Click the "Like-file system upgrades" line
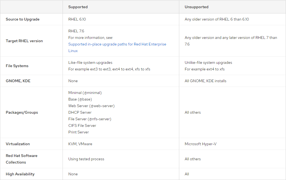 (90, 63)
